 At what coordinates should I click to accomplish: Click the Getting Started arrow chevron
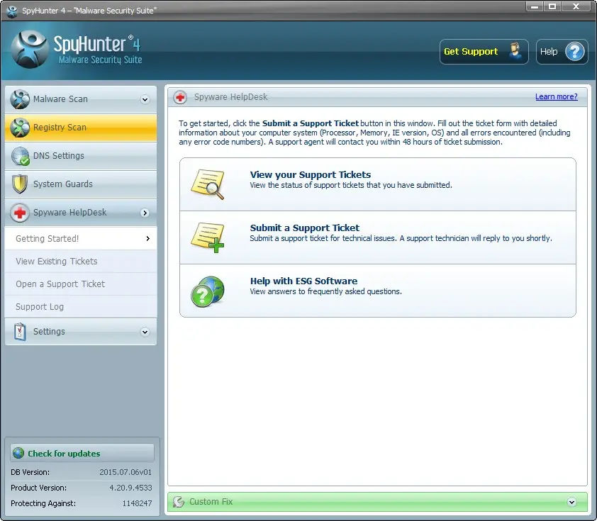[147, 239]
